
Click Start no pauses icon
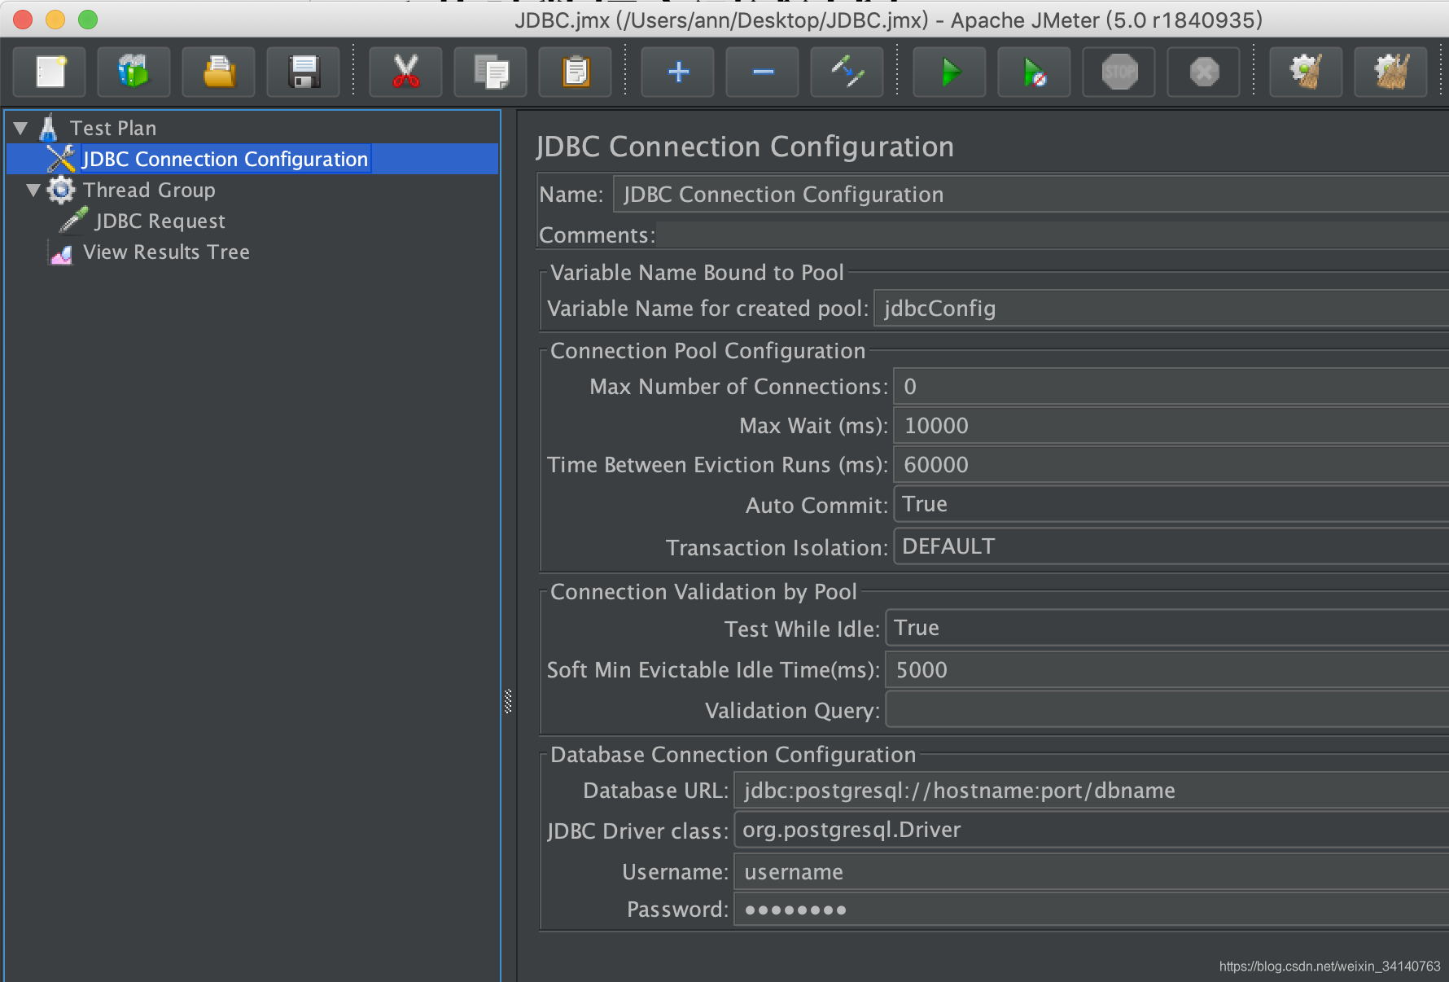1035,72
